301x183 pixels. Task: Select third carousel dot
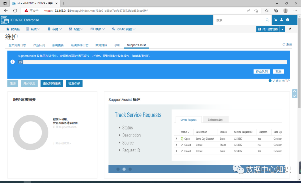click(130, 169)
